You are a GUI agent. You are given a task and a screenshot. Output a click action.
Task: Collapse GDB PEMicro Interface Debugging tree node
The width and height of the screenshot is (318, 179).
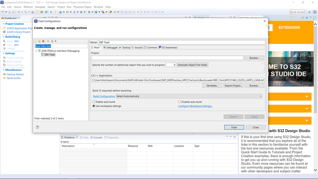click(x=36, y=51)
